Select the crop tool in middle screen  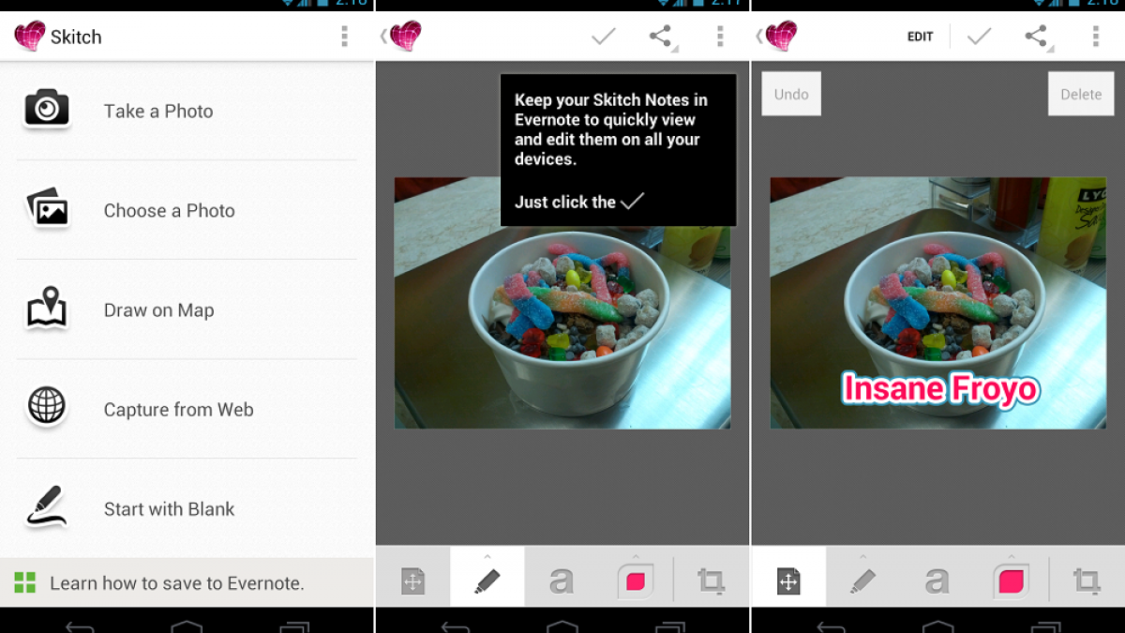click(x=712, y=581)
